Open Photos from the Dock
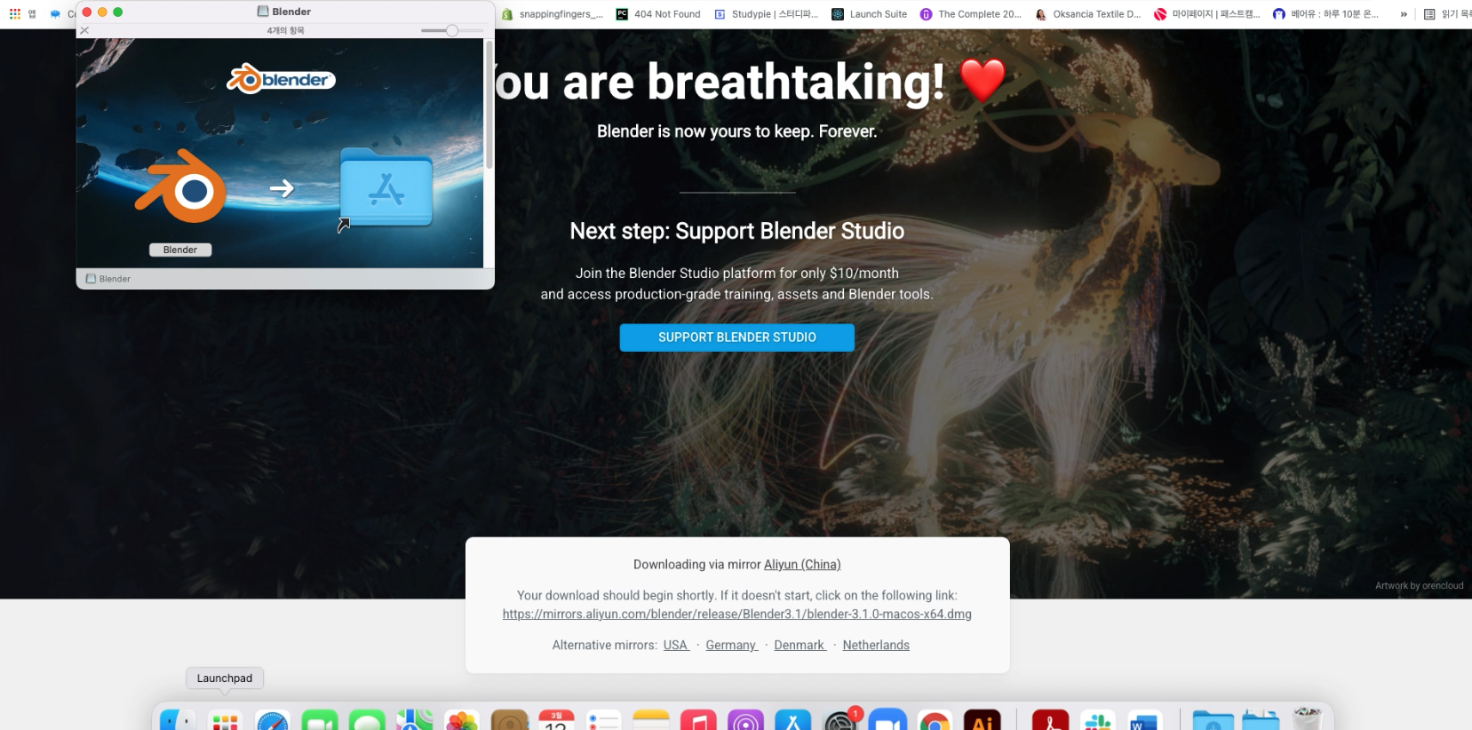 (x=462, y=719)
